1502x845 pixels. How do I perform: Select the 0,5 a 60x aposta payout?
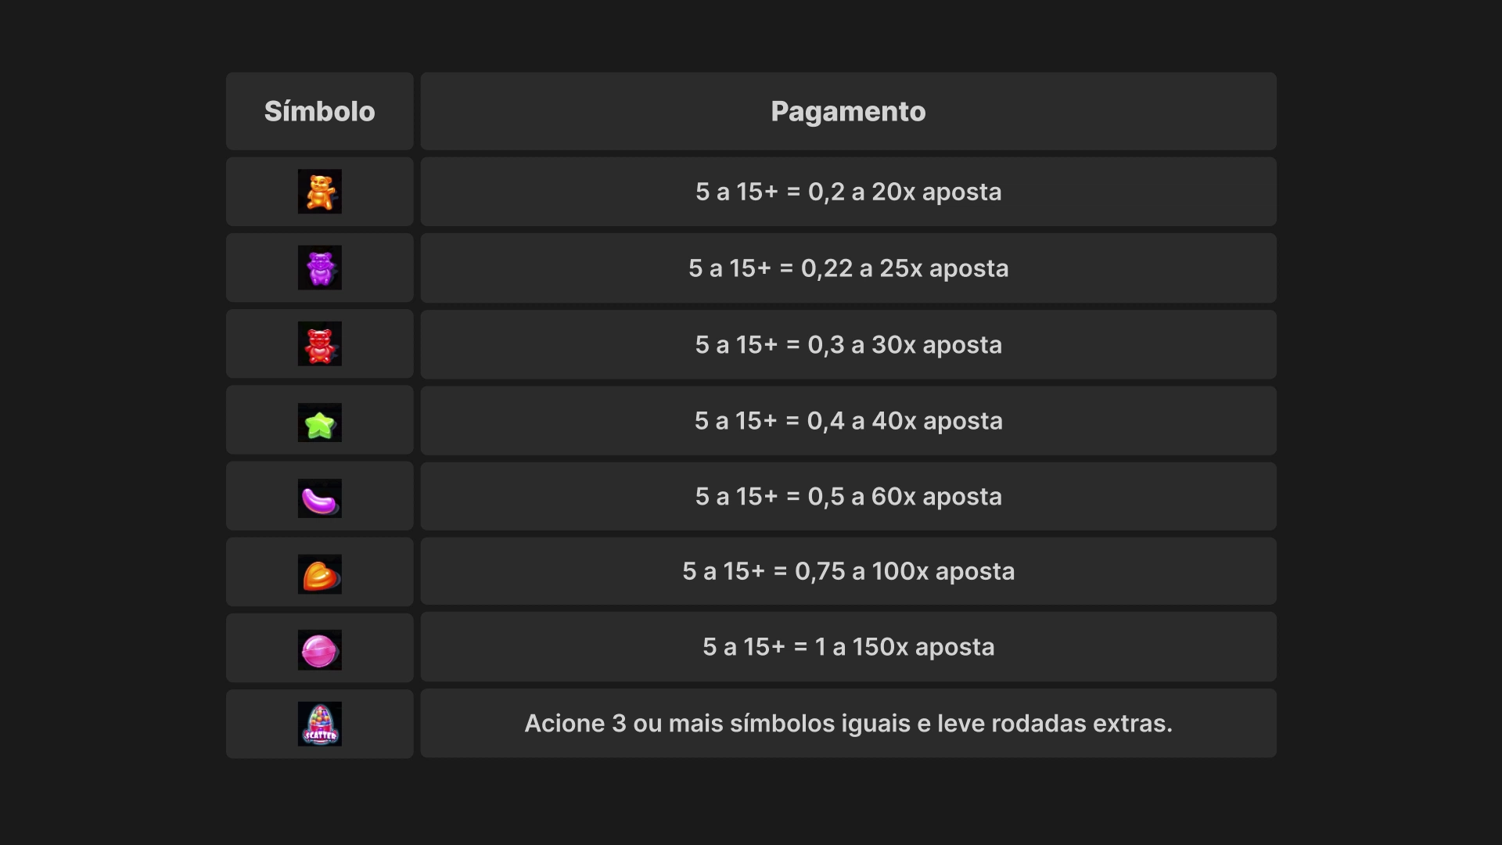[848, 496]
